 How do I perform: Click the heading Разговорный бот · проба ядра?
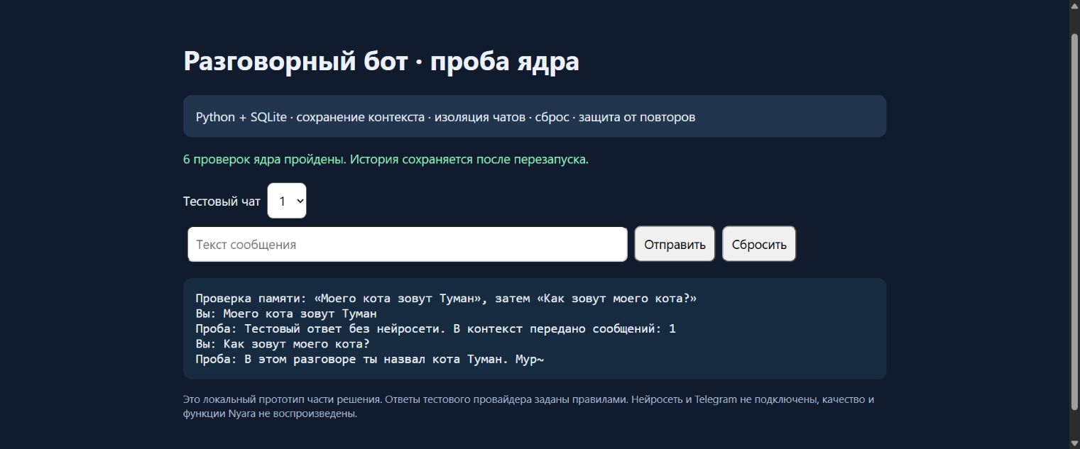tap(381, 61)
